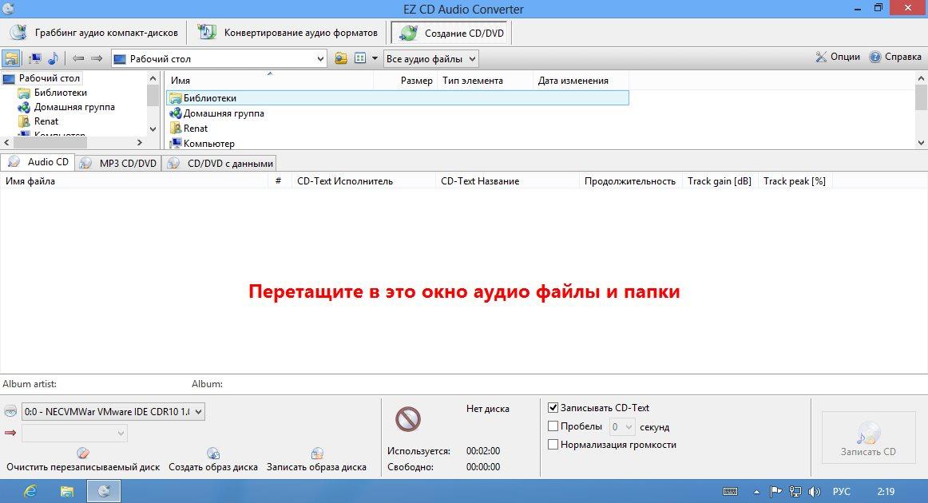
Task: Toggle the folder tree pane icon
Action: 11,58
